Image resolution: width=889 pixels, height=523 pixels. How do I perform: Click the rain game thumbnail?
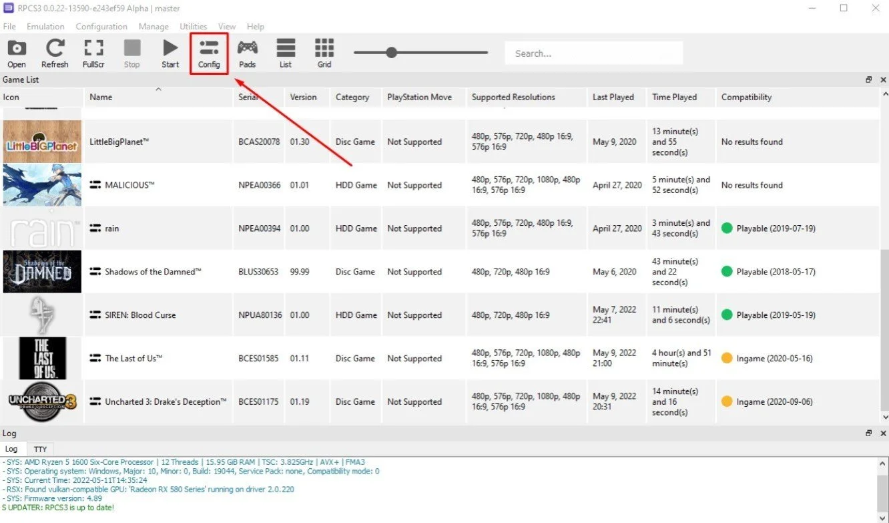click(x=42, y=228)
